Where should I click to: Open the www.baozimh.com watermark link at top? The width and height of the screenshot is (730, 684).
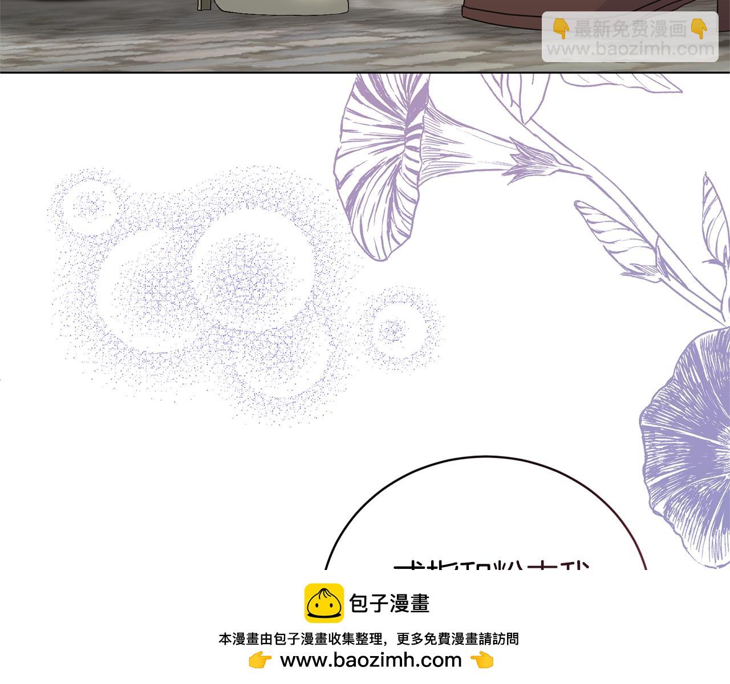pos(630,50)
